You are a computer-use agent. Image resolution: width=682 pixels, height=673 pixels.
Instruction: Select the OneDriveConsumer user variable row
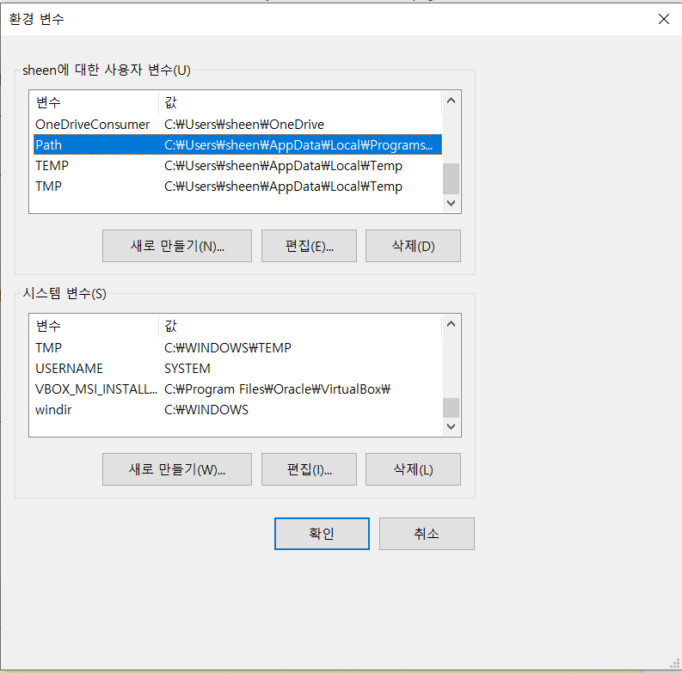click(x=237, y=125)
